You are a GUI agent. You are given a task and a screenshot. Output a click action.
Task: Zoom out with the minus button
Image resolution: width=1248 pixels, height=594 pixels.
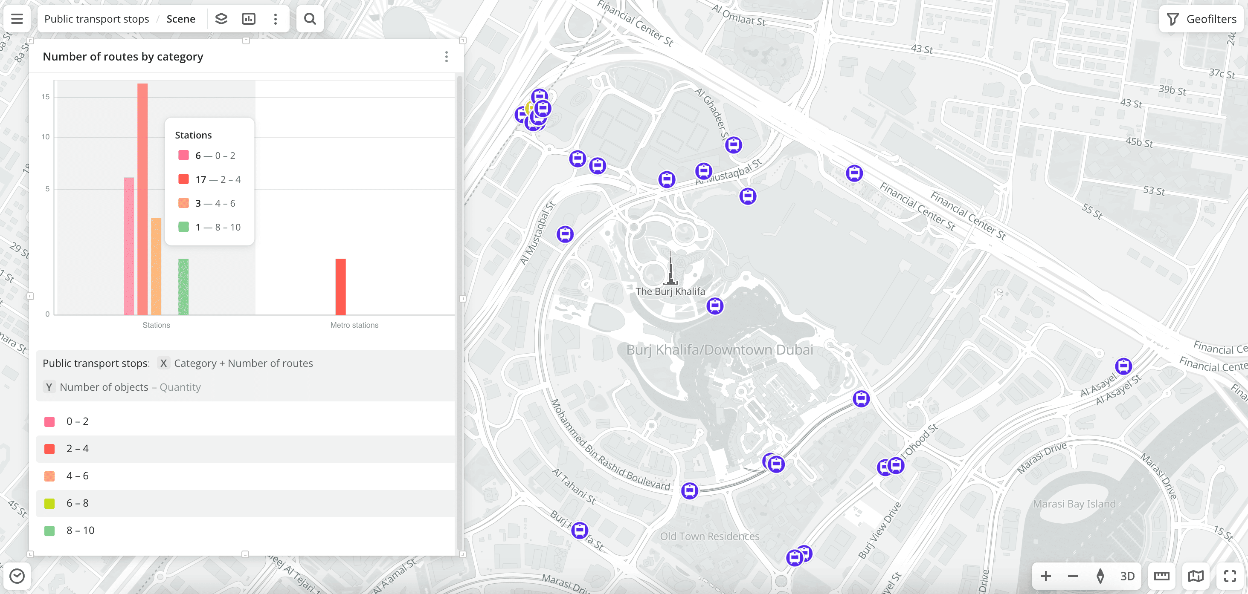[x=1073, y=576]
